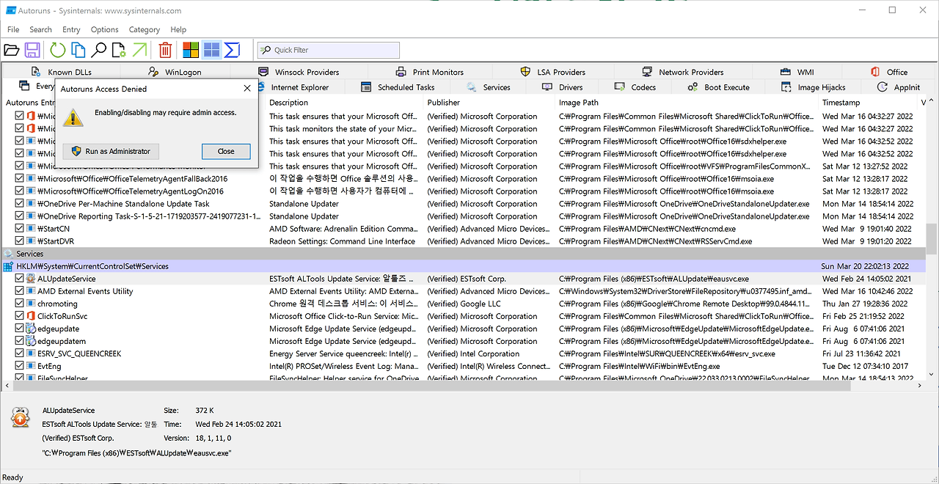This screenshot has height=484, width=939.
Task: Click inside the Quick Filter field
Action: point(328,49)
